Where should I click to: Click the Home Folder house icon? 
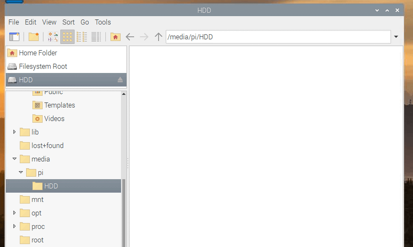point(12,53)
